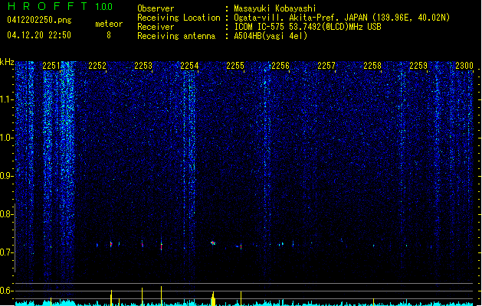Click the ICOM IC-575 receiver description
482x306 pixels.
click(307, 27)
